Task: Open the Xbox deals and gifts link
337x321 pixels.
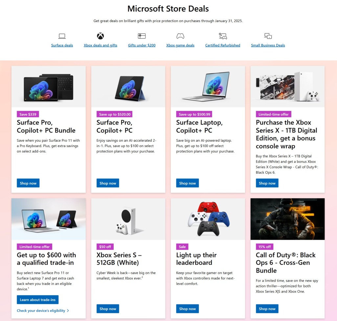Action: pyautogui.click(x=100, y=45)
